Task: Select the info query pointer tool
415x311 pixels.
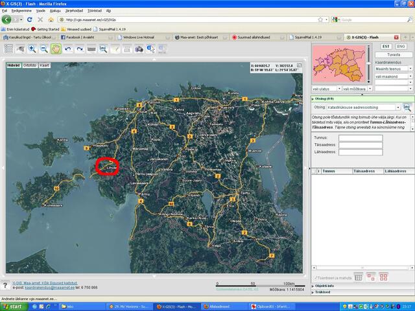Action: click(x=150, y=49)
